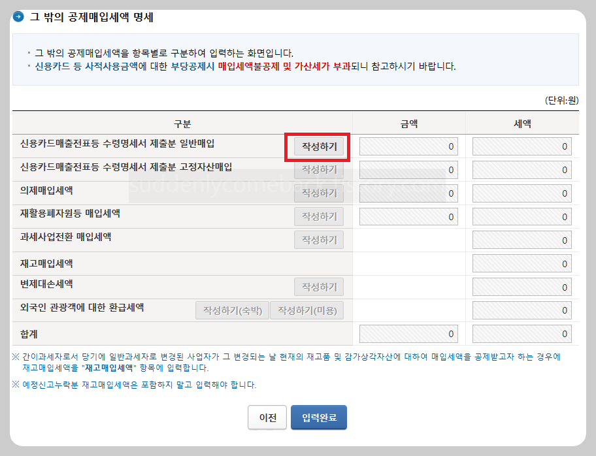
Task: Click the 합계 row 금액 total field
Action: tap(408, 333)
